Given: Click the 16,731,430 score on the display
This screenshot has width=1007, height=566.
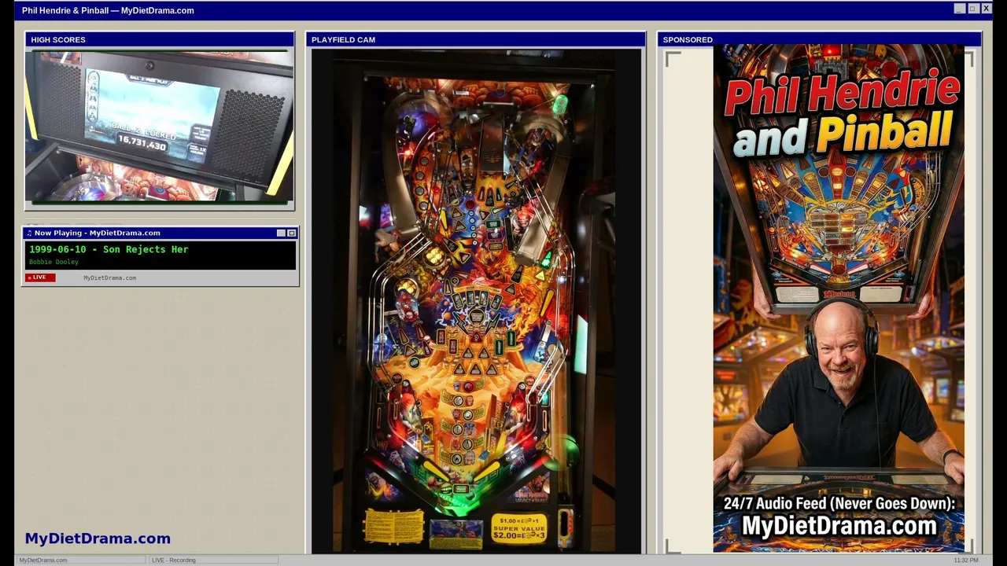Looking at the screenshot, I should [x=142, y=145].
